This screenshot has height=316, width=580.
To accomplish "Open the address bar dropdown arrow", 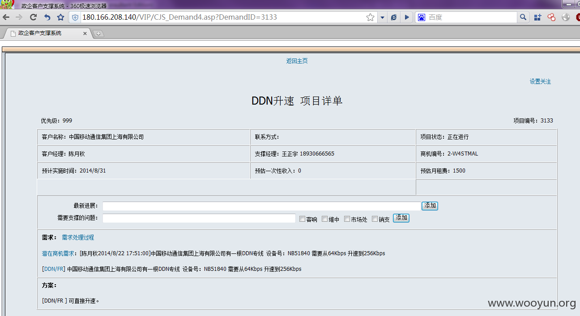I will [382, 18].
